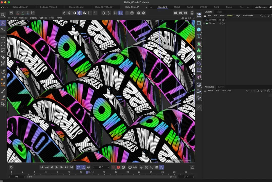This screenshot has height=182, width=272.
Task: Toggle Y axis lock
Action: point(23,13)
